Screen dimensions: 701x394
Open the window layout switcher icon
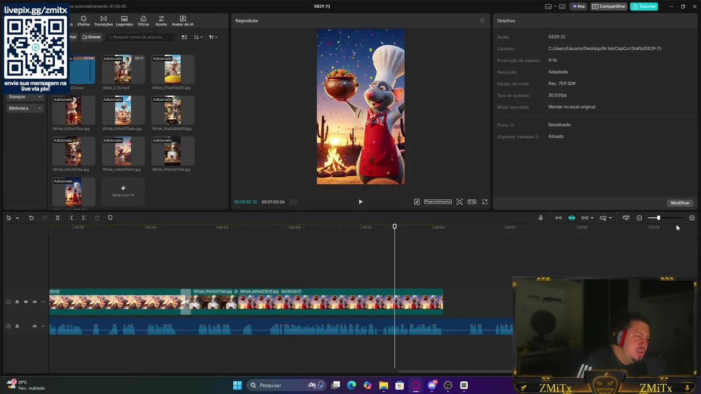[548, 7]
